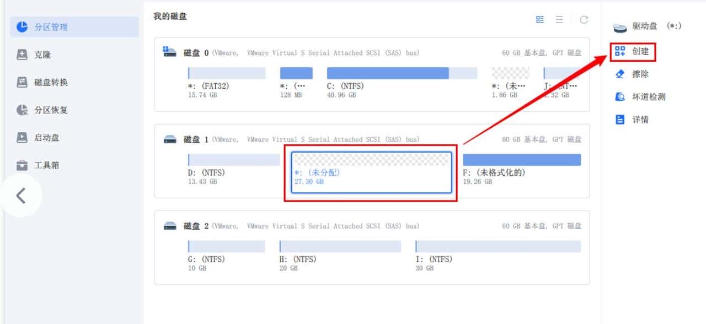706x324 pixels.
Task: Click the 磁盘 2 title text
Action: (x=196, y=226)
